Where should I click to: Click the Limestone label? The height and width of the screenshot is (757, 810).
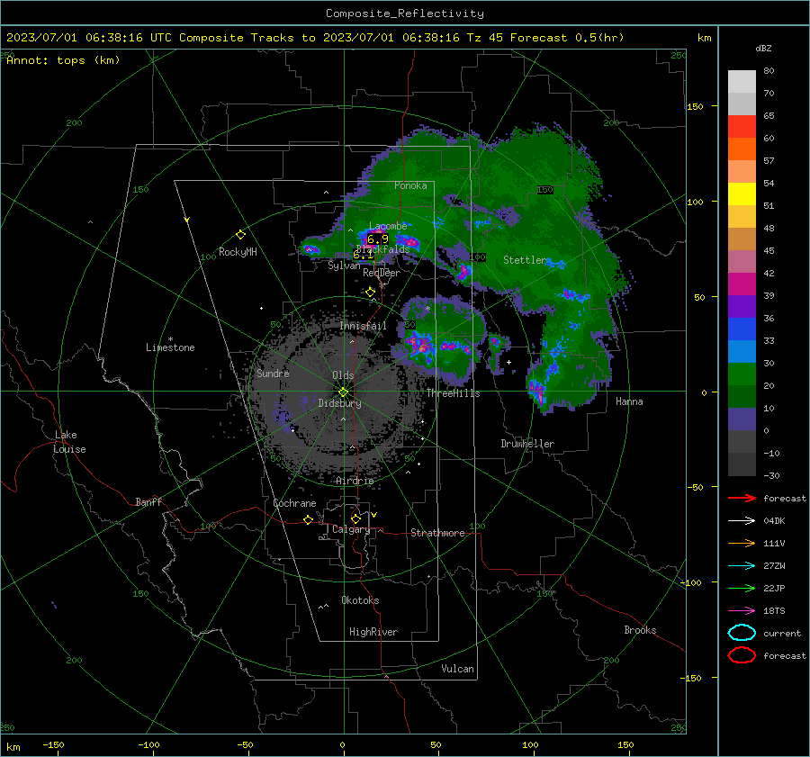170,347
